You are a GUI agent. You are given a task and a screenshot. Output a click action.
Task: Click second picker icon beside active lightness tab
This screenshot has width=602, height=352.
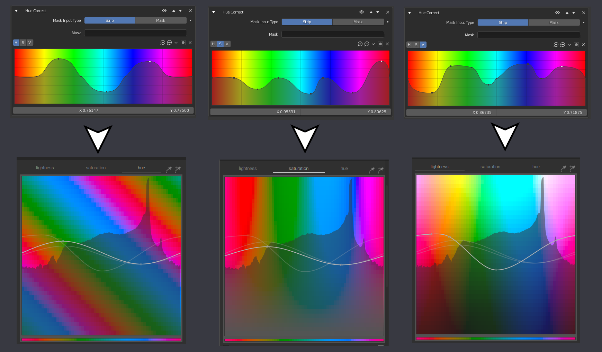[572, 168]
